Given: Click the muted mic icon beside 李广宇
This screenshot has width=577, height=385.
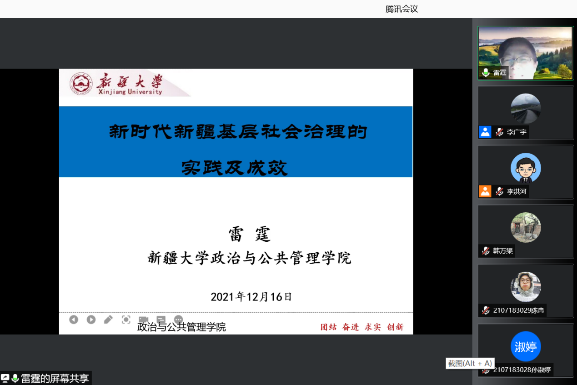Looking at the screenshot, I should [x=499, y=132].
